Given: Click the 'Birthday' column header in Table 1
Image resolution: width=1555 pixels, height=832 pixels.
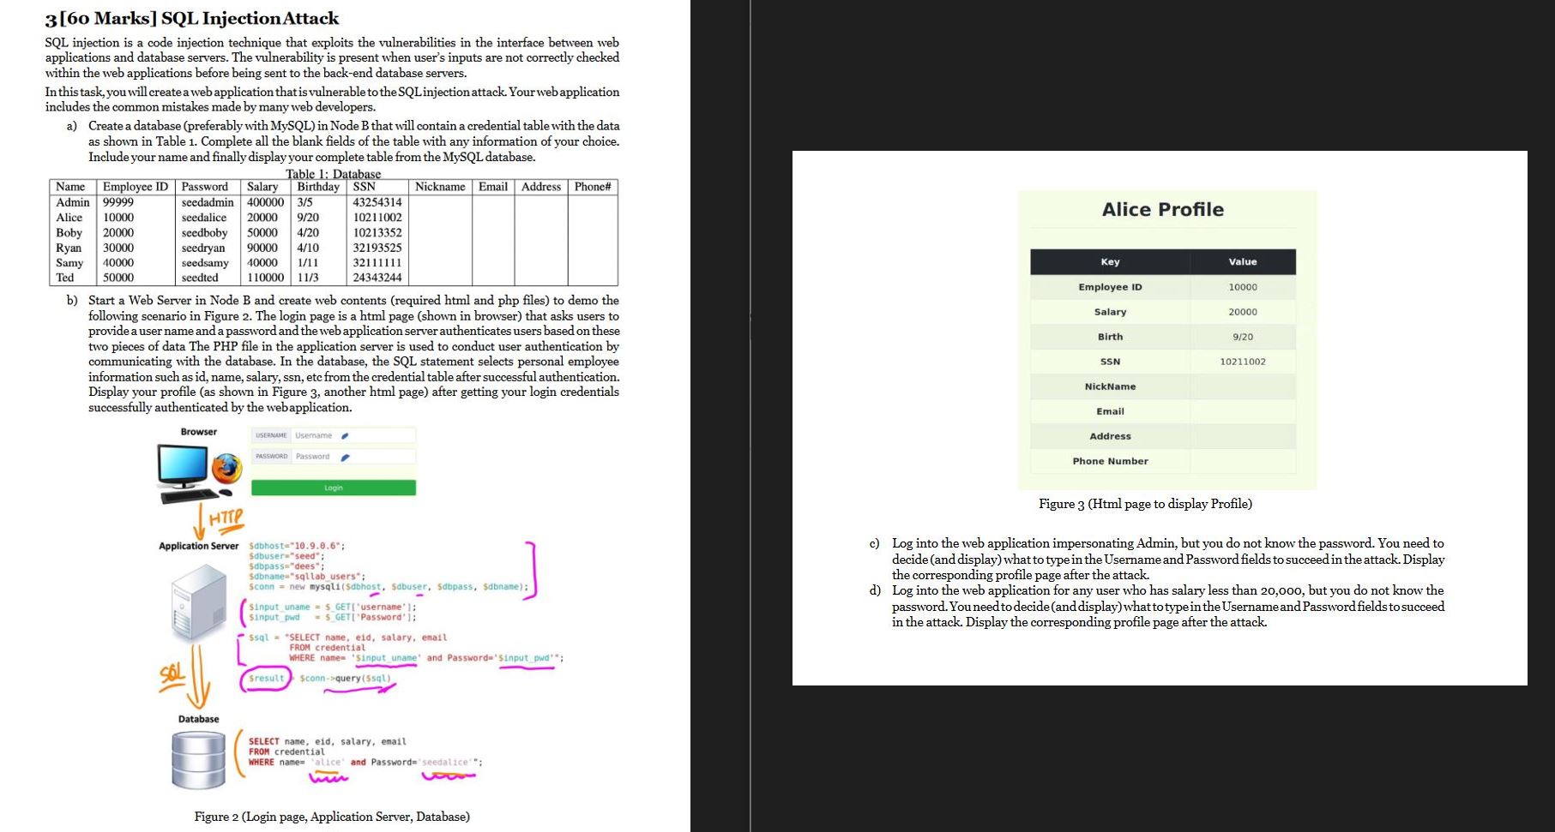Looking at the screenshot, I should [318, 187].
